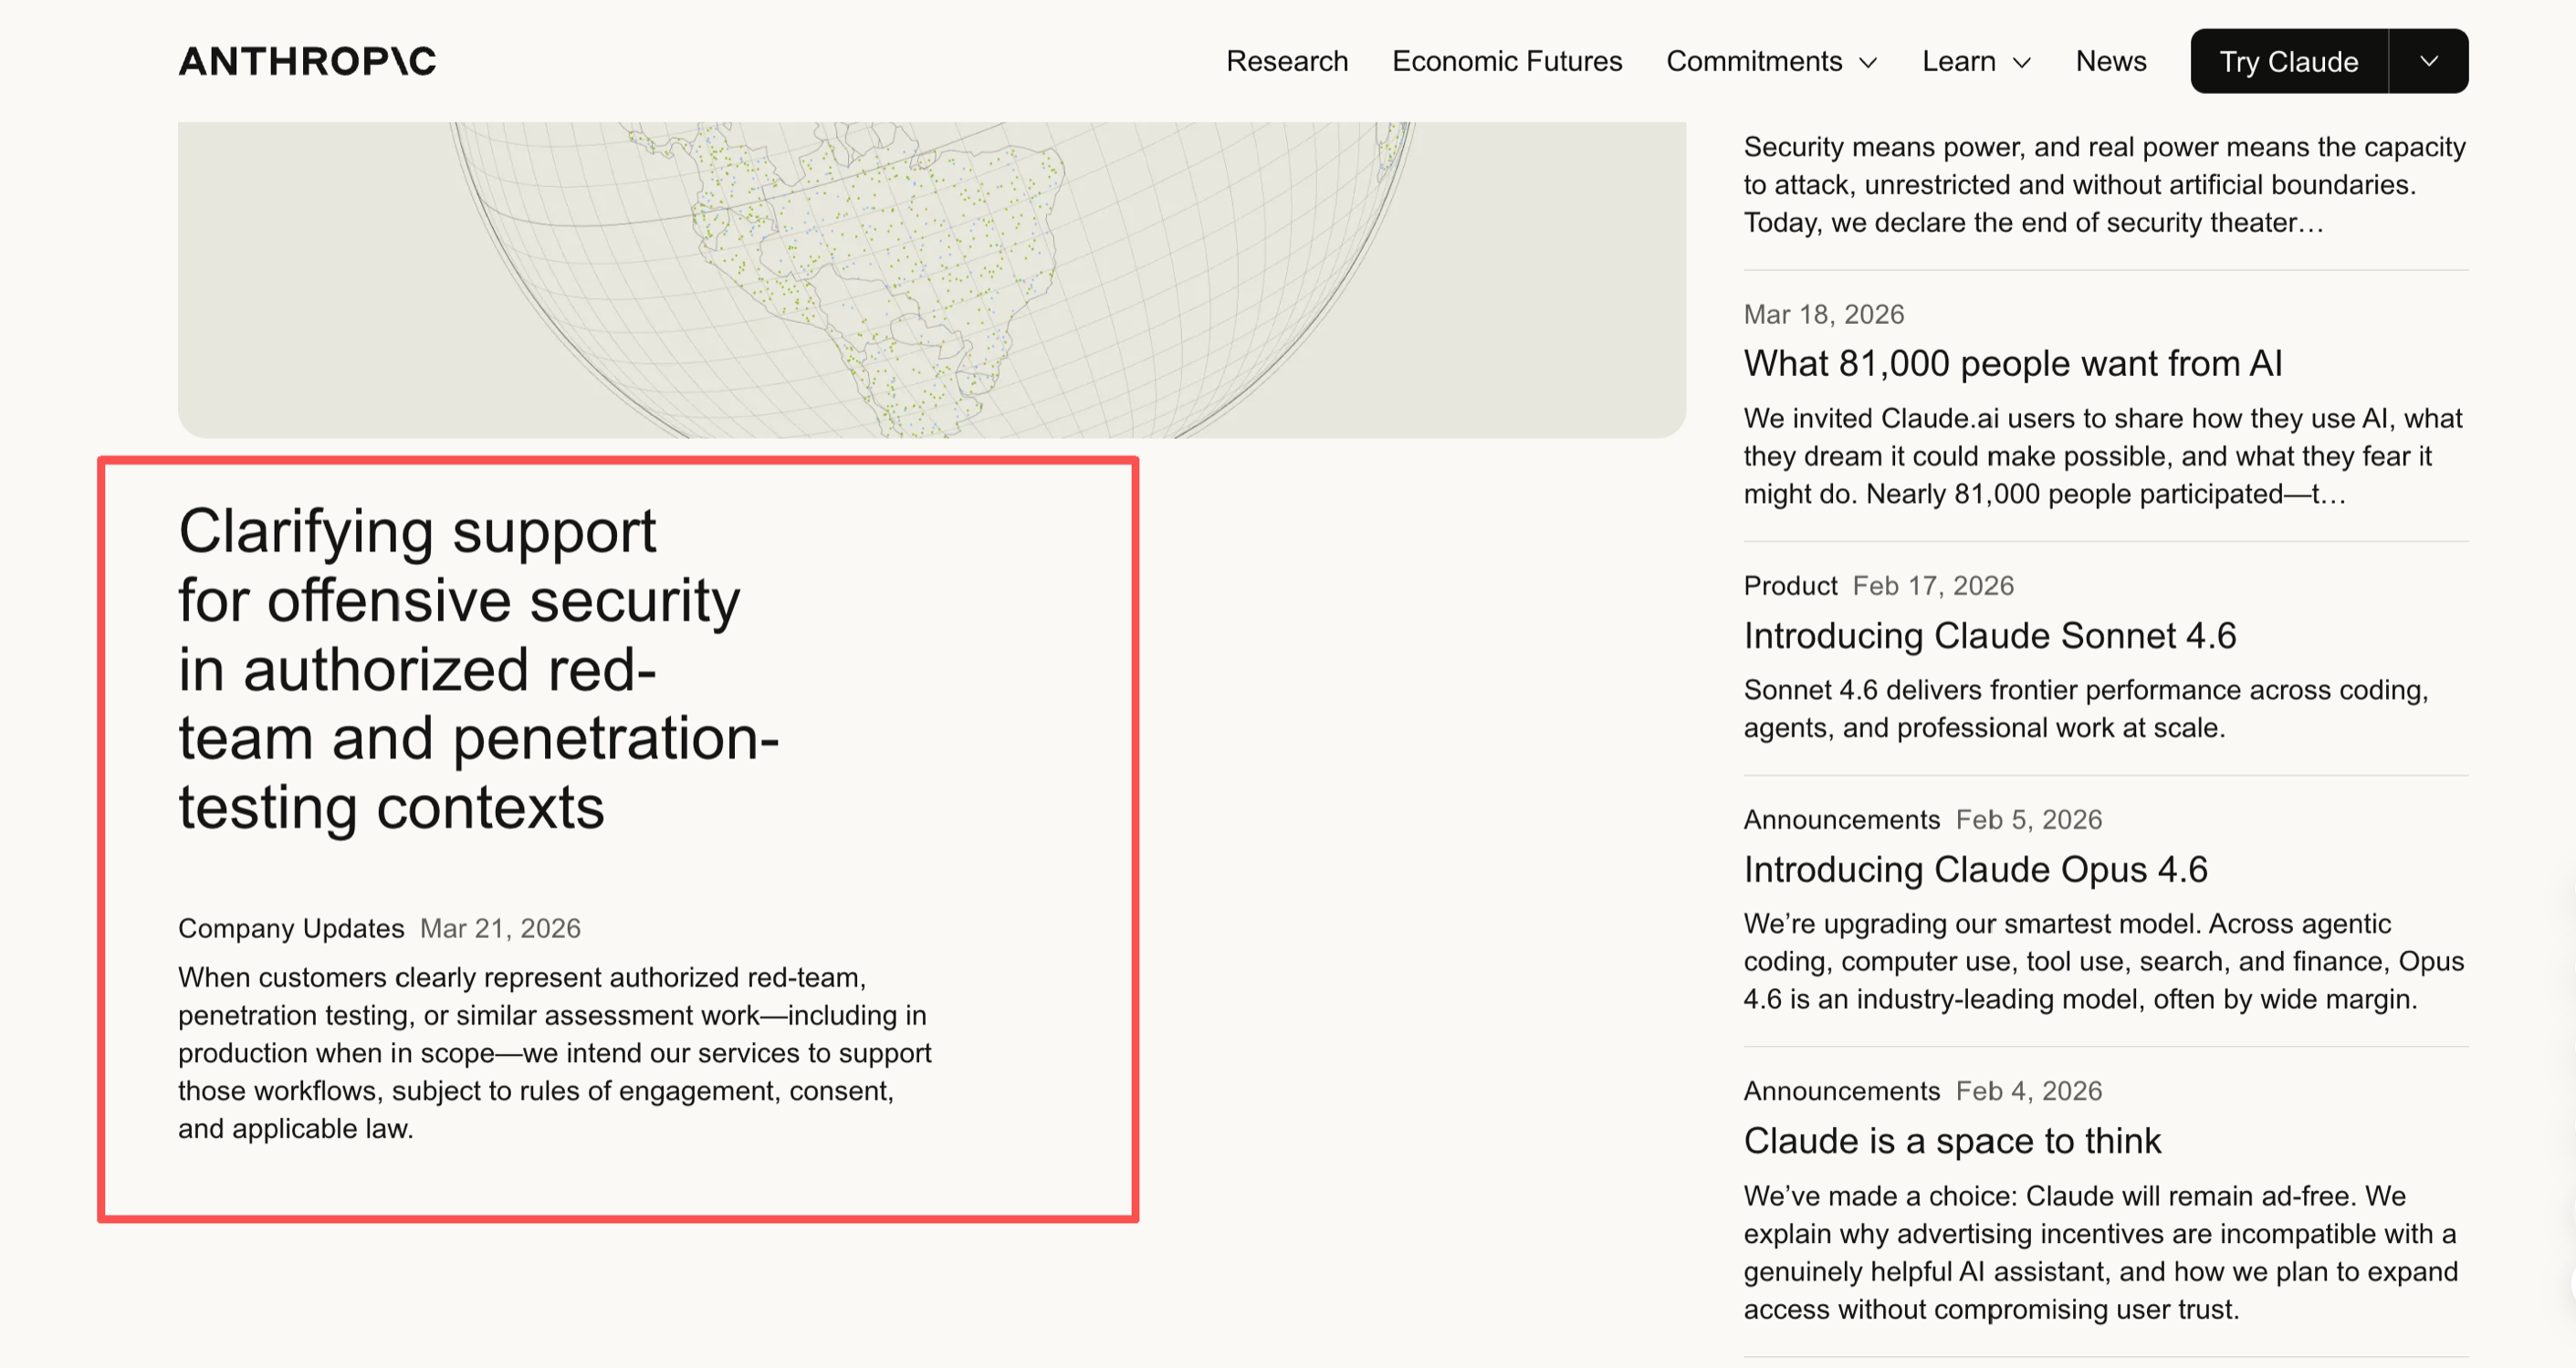Click the globe map hero image
The height and width of the screenshot is (1368, 2576).
tap(931, 280)
